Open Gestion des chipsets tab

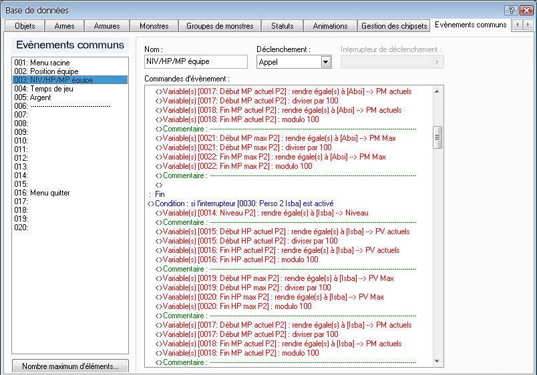(394, 26)
